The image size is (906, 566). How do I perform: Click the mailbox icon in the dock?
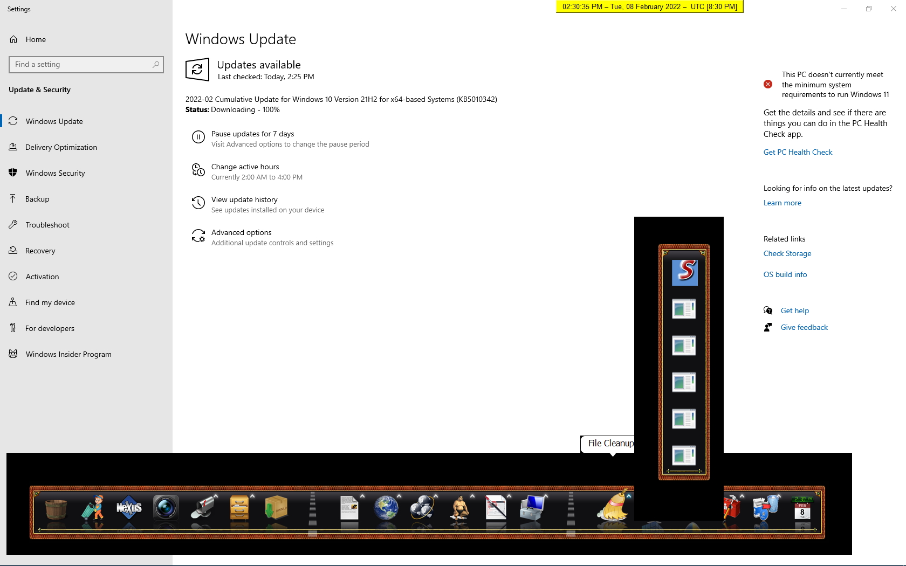click(x=203, y=507)
